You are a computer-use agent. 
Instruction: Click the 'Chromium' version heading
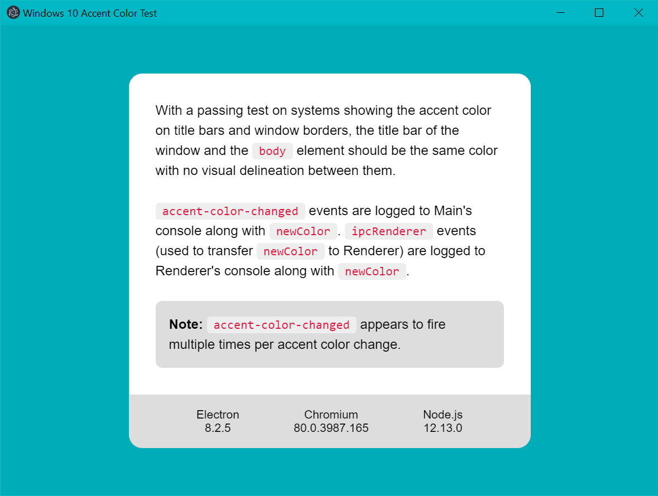coord(331,415)
